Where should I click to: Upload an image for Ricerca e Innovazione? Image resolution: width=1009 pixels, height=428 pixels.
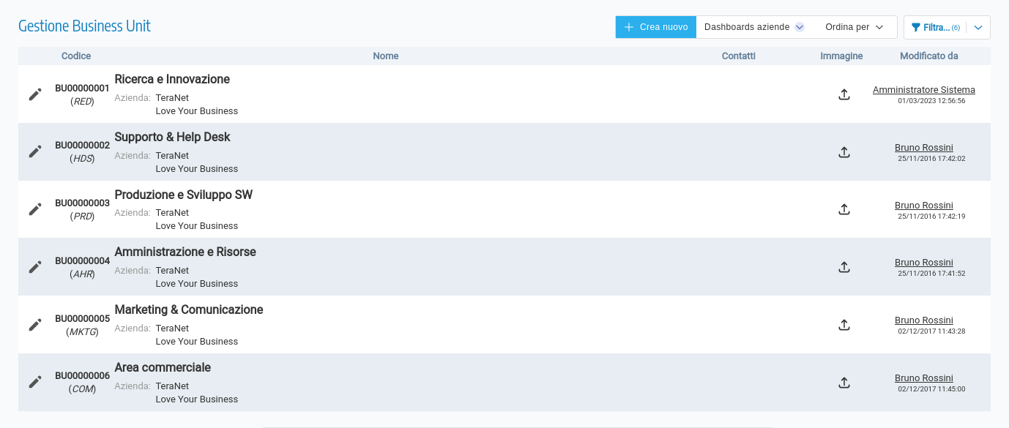[844, 94]
